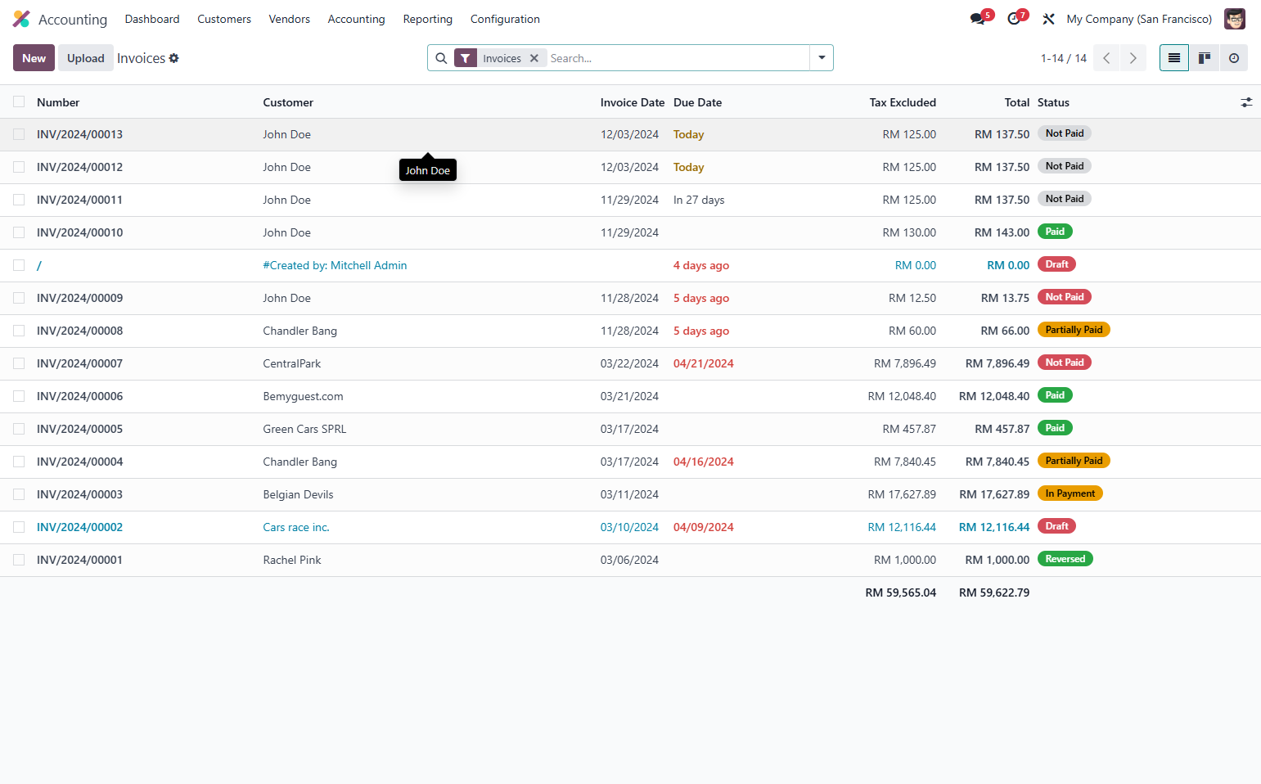Click grand total RM 59,622.79
Screen dimensions: 1261x784
tap(994, 593)
